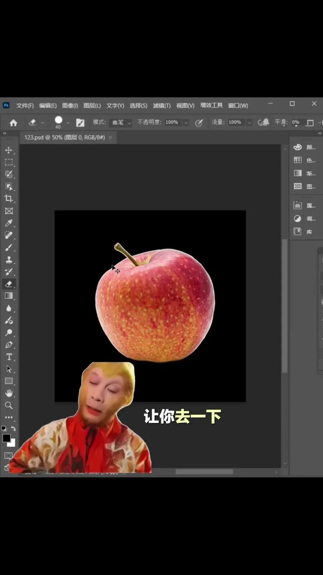Collapse the toolbox double-arrow expander

click(x=5, y=133)
